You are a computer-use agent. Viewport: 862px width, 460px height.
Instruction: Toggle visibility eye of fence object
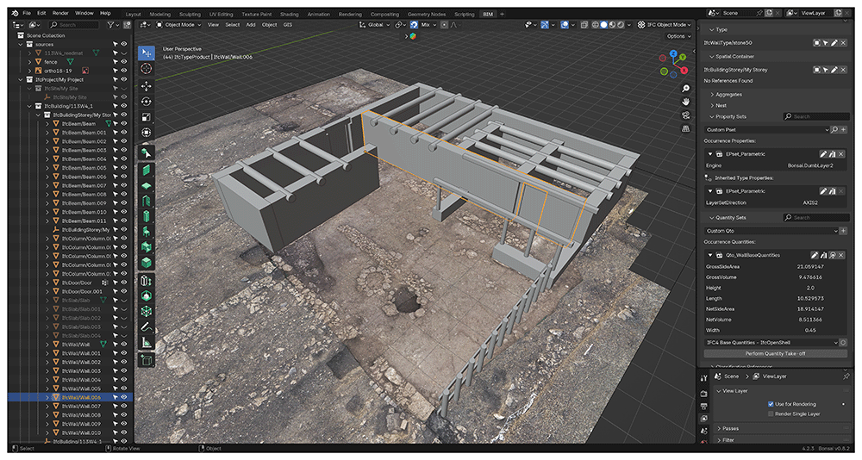click(124, 62)
